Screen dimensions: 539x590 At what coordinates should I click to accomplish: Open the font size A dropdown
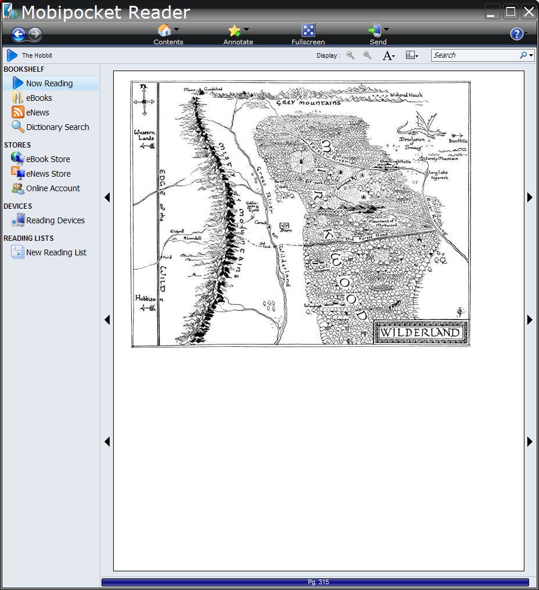pos(388,56)
